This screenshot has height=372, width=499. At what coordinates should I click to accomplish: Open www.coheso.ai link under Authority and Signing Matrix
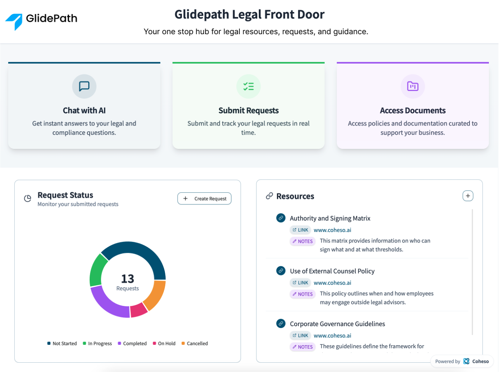pos(332,230)
